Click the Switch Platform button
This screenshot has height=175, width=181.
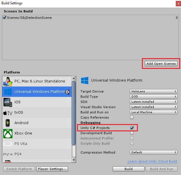click(x=19, y=169)
